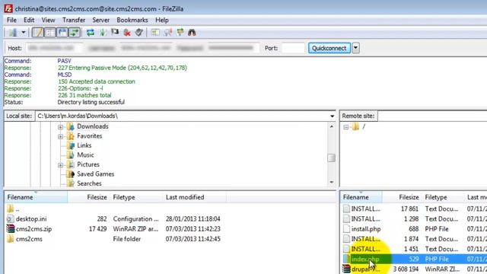Viewport: 487px width, 274px height.
Task: Sort local files by Filesize column
Action: coord(88,197)
